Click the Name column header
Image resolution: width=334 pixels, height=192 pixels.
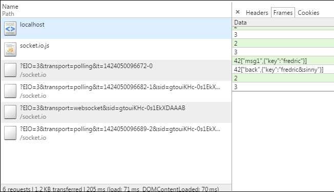(10, 7)
